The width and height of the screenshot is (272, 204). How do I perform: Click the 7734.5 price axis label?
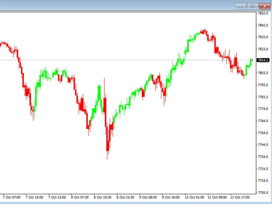point(263,157)
